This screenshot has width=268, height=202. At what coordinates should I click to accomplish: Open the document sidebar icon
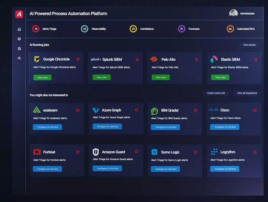[x=19, y=48]
